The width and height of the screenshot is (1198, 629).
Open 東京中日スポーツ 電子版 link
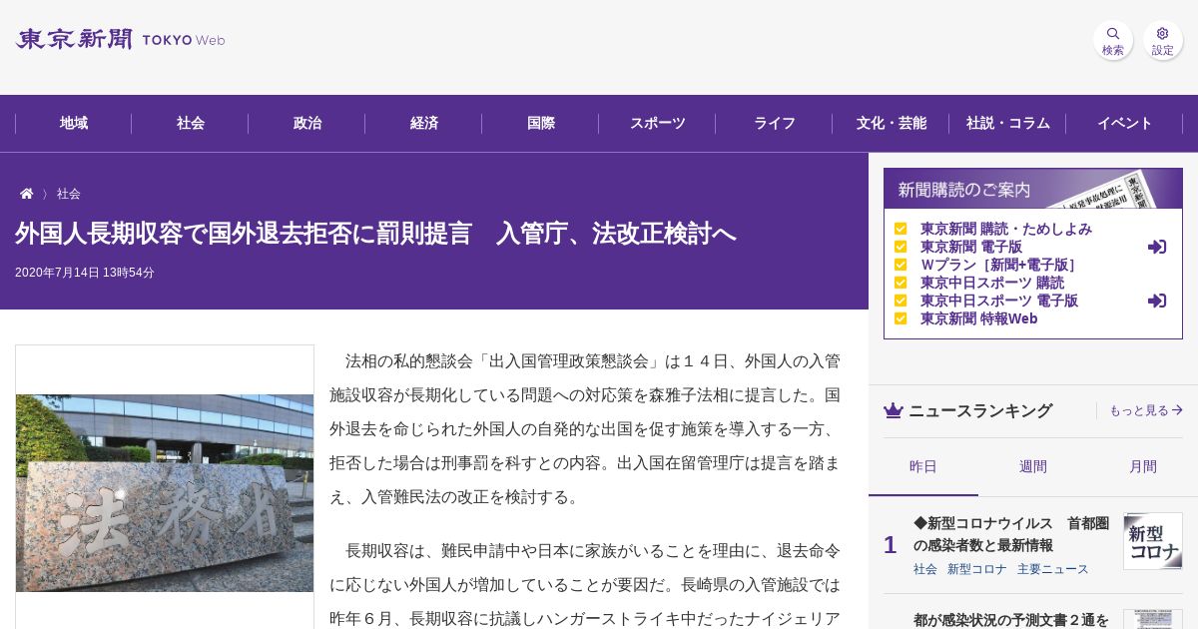[999, 301]
